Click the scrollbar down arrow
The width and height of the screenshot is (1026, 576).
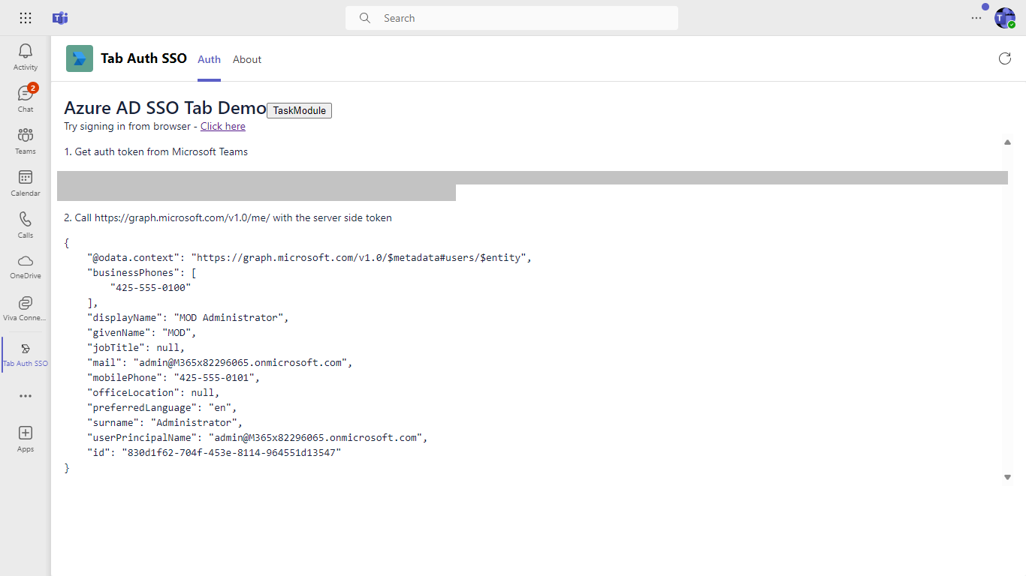(x=1007, y=477)
